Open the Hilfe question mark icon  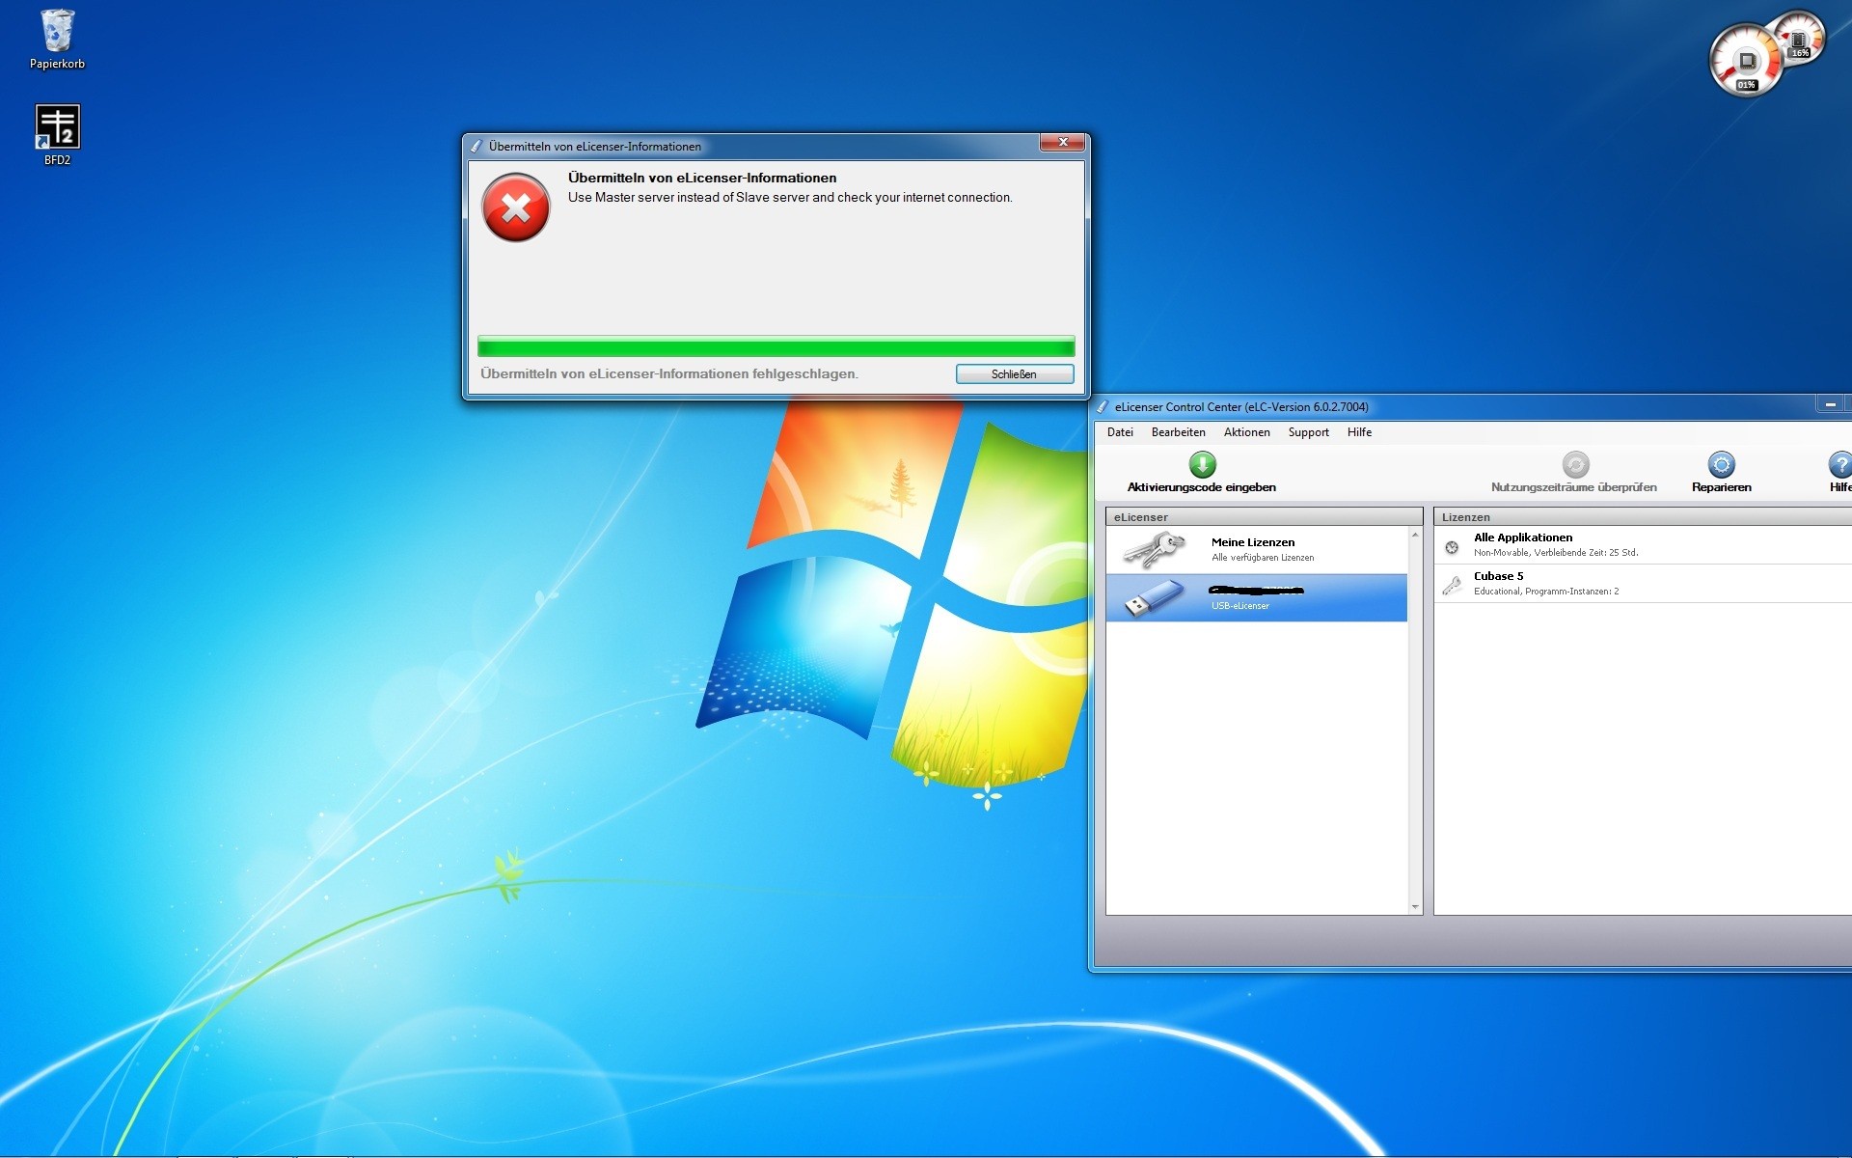(1840, 464)
